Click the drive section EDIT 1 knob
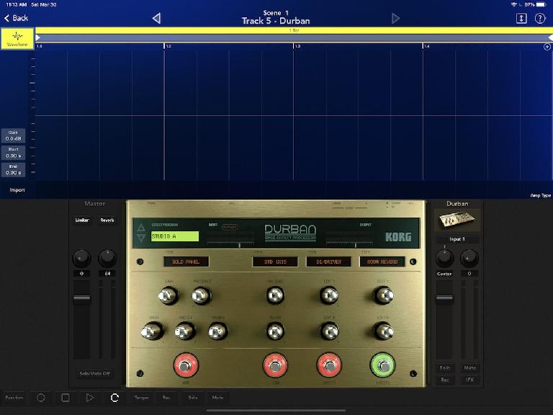This screenshot has width=553, height=415. coord(329,295)
